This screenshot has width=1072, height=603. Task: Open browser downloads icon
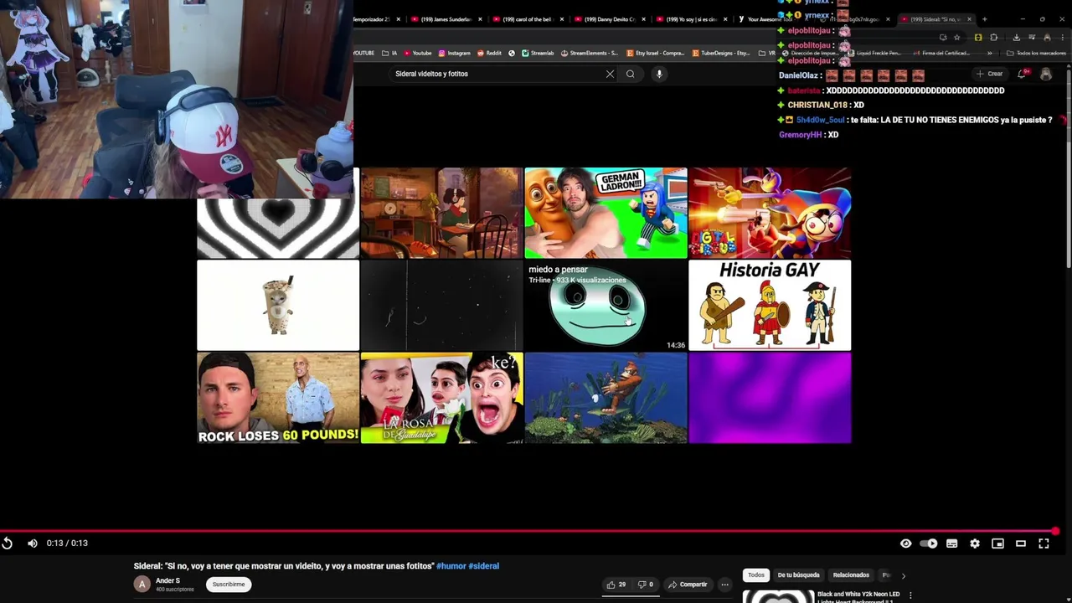tap(1017, 38)
